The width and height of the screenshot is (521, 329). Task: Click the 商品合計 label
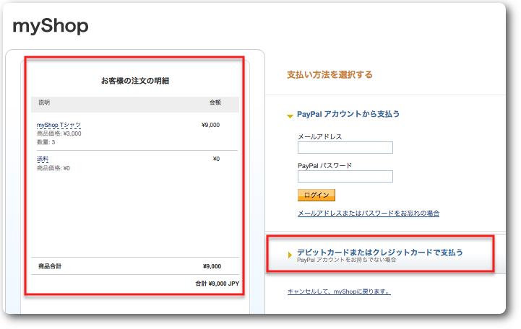50,266
